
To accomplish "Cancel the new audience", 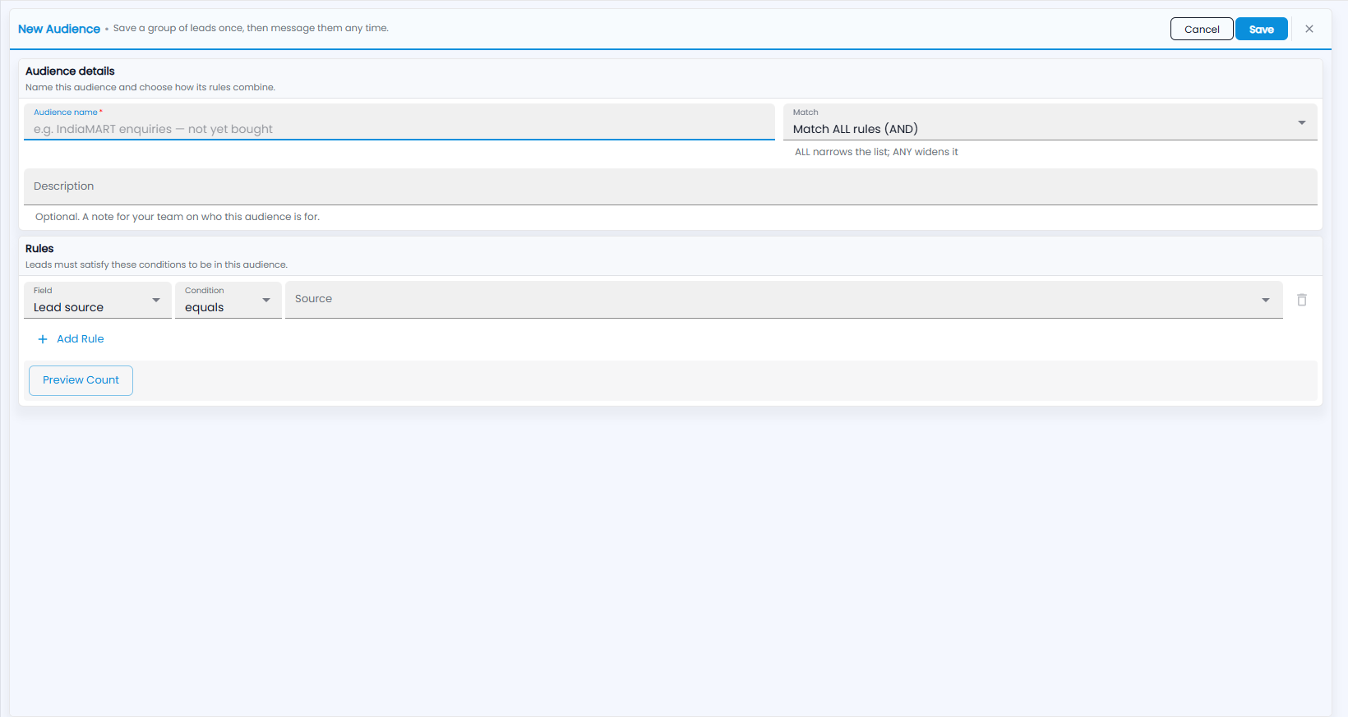I will click(1202, 29).
